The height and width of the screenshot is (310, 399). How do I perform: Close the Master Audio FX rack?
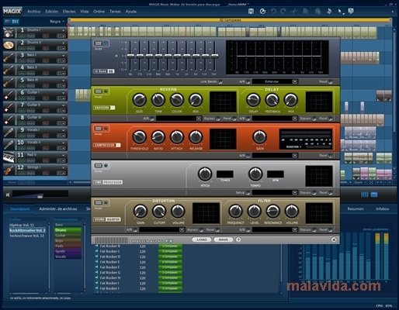click(334, 239)
